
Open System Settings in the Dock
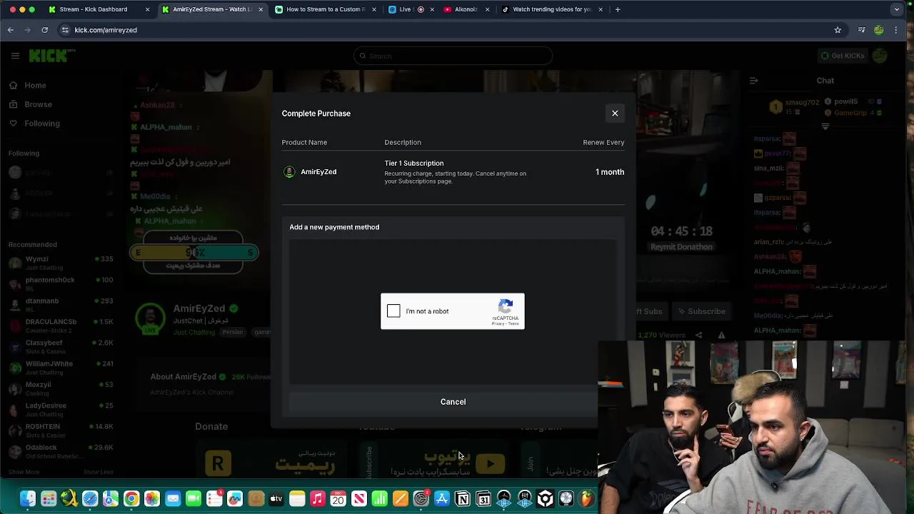click(x=421, y=499)
